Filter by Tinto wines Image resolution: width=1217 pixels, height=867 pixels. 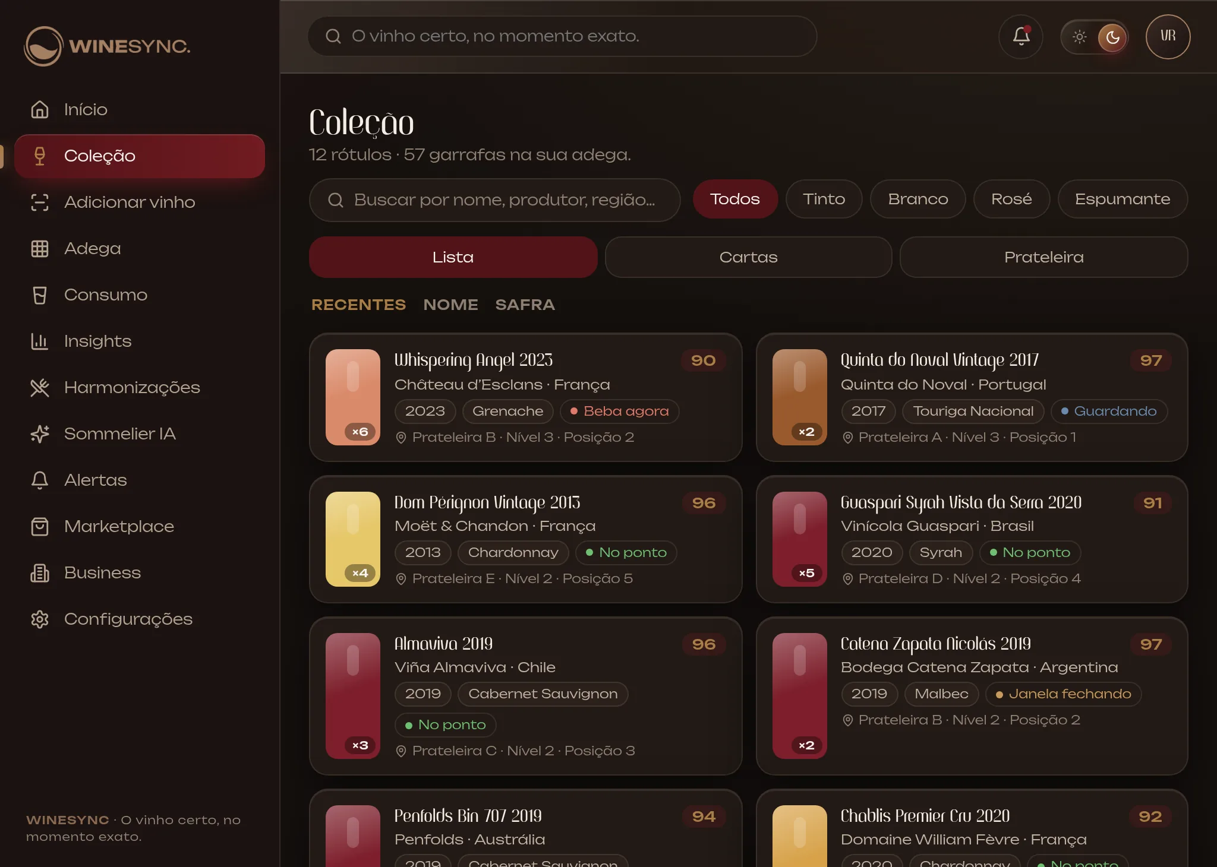click(824, 199)
